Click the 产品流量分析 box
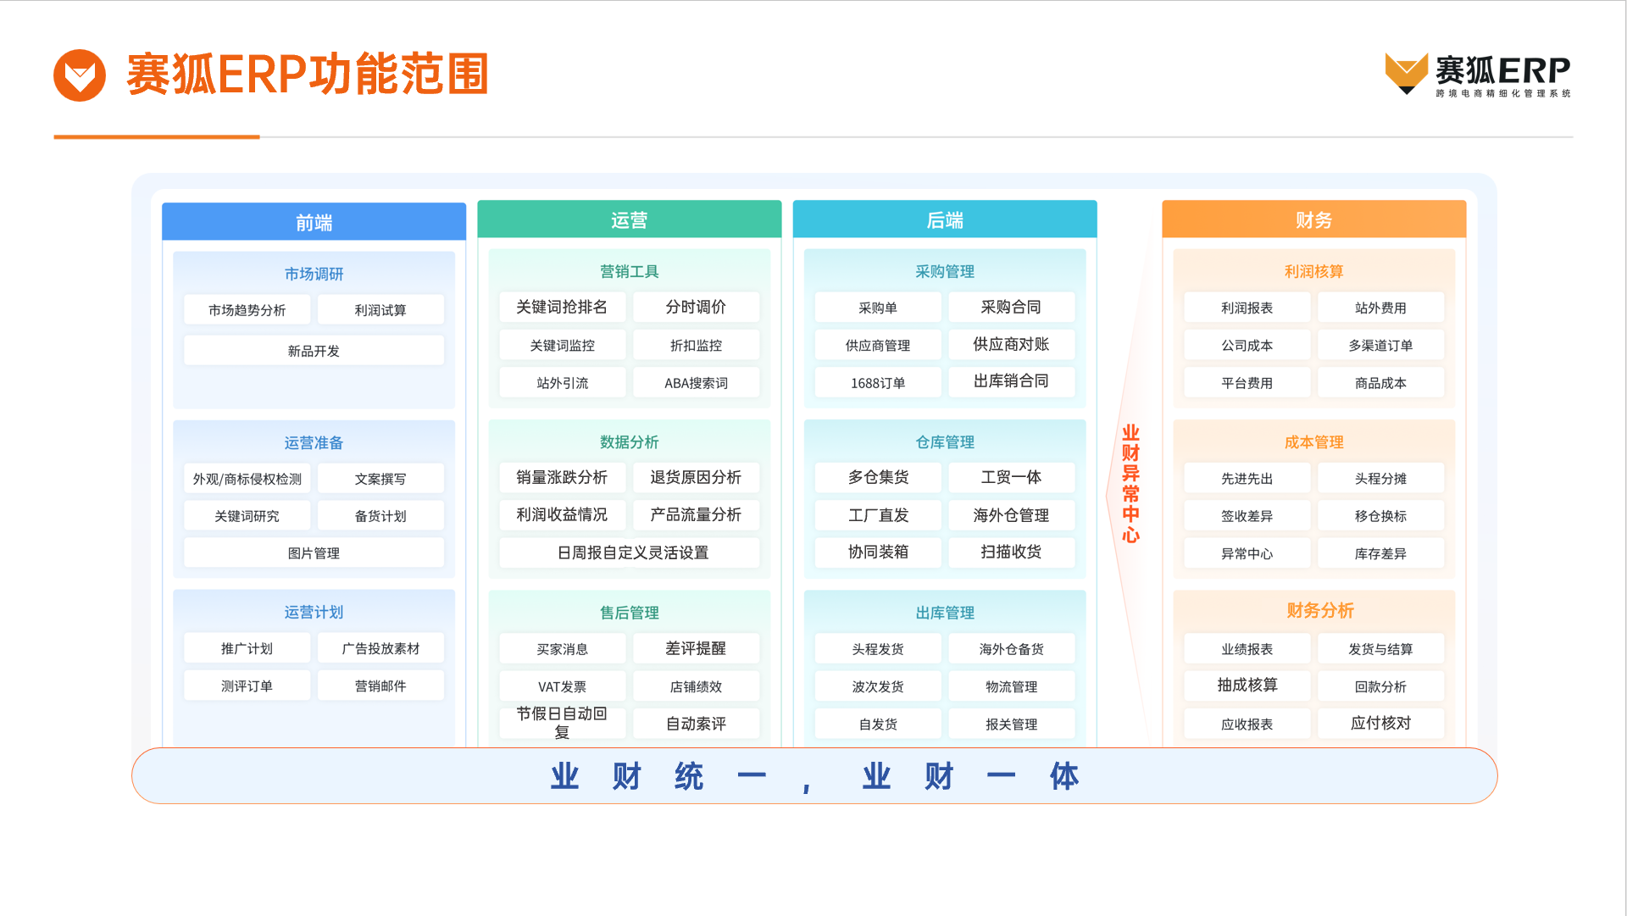This screenshot has height=916, width=1627. click(x=696, y=514)
